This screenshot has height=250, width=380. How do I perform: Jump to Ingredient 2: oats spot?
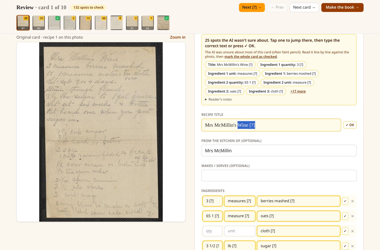coord(224,91)
